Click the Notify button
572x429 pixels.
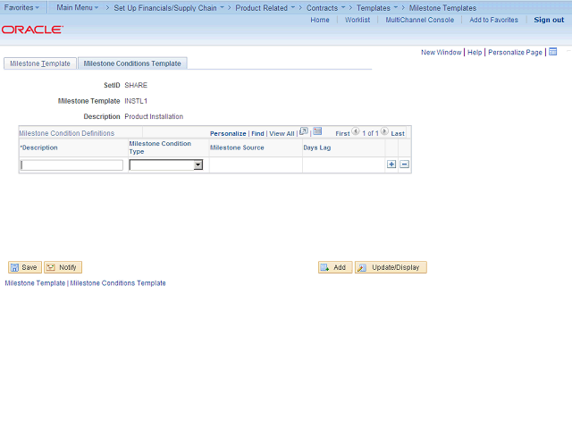tap(63, 267)
